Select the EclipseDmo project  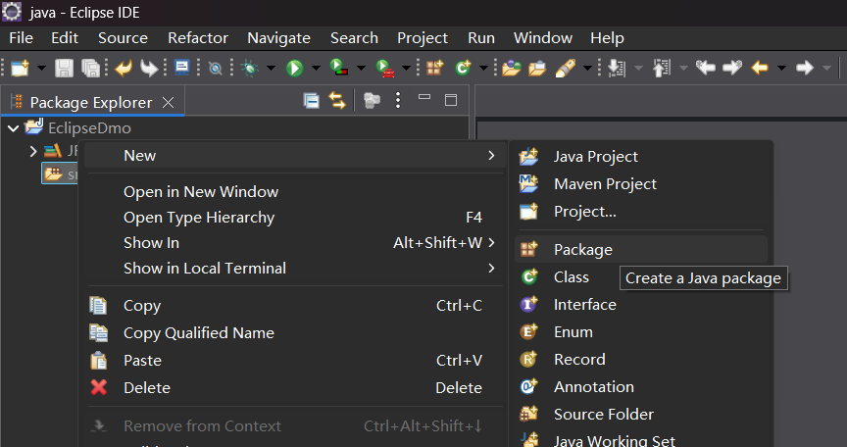(89, 128)
